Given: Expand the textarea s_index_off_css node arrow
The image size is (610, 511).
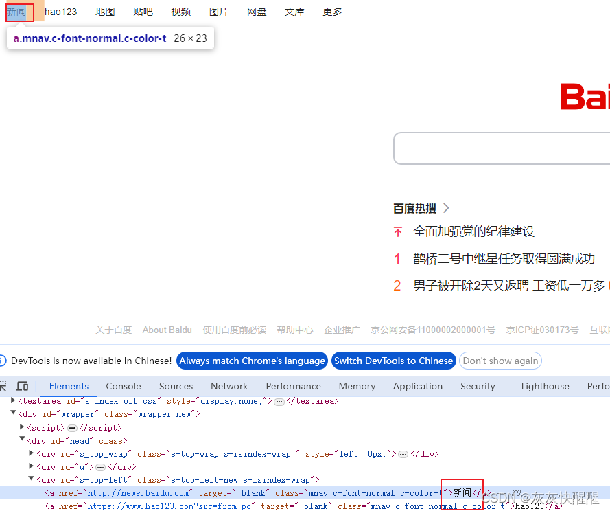Looking at the screenshot, I should coord(13,400).
